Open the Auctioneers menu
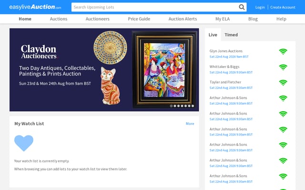The height and width of the screenshot is (190, 305). pos(97,19)
